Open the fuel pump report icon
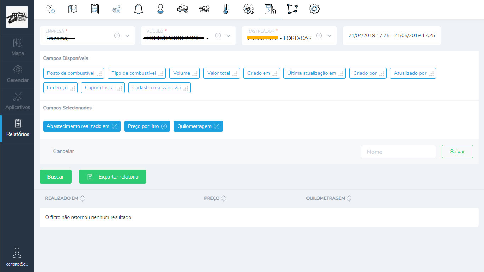 click(270, 9)
